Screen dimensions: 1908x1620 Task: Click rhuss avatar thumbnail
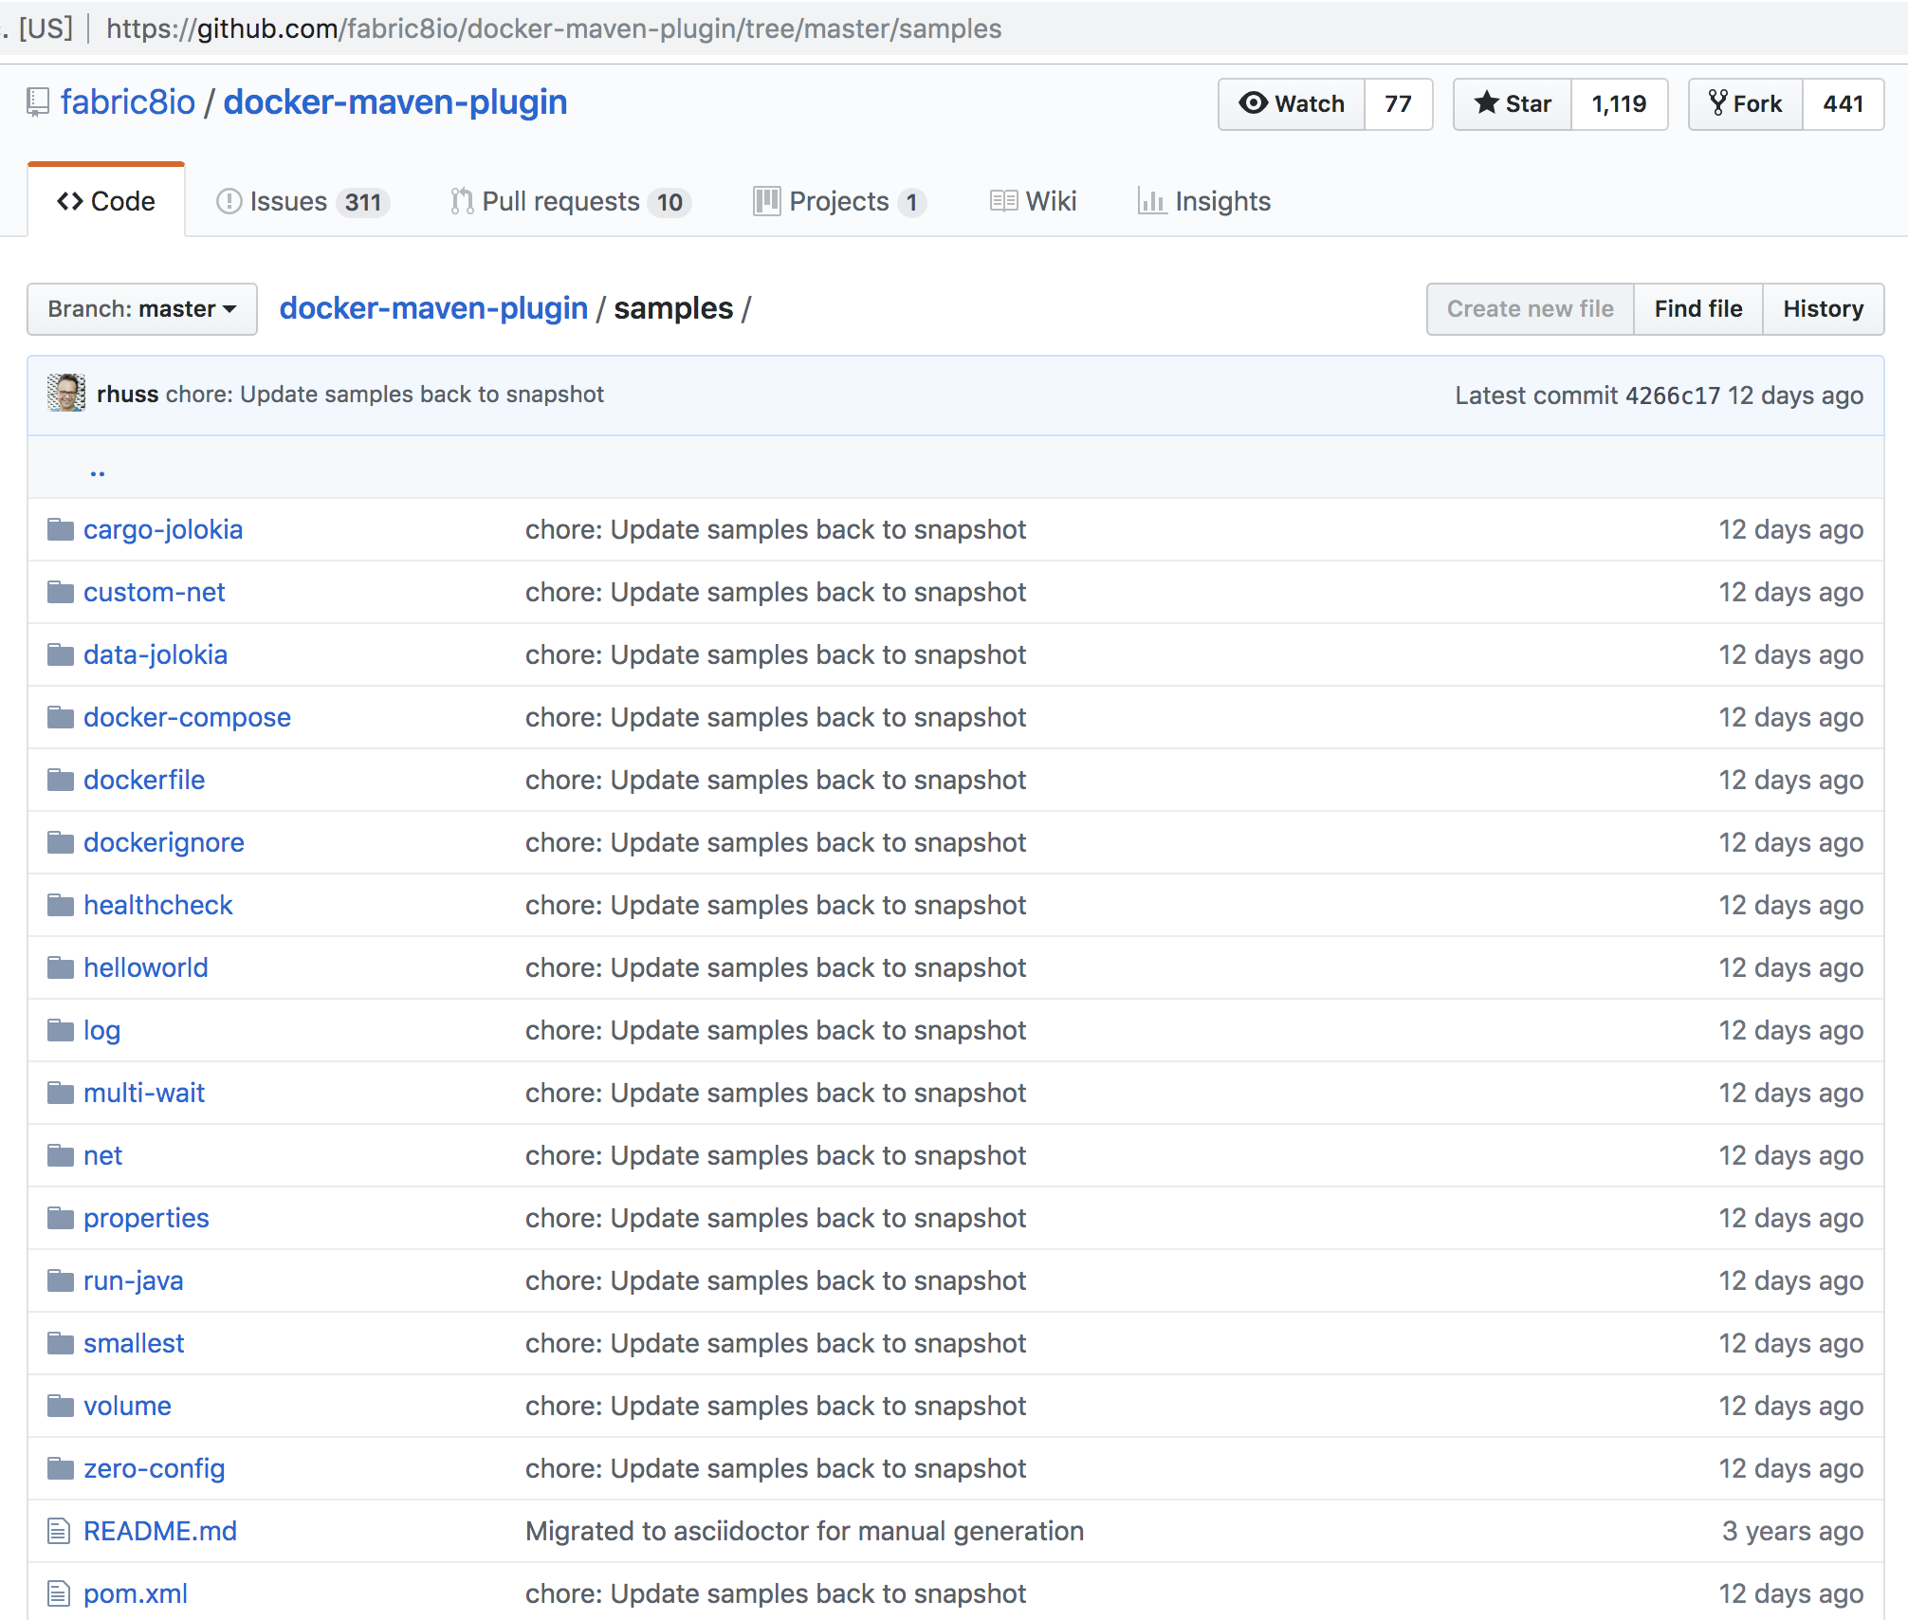tap(66, 394)
